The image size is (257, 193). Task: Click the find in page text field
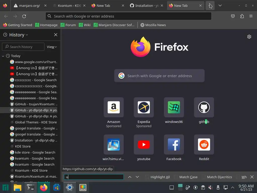click(x=94, y=177)
